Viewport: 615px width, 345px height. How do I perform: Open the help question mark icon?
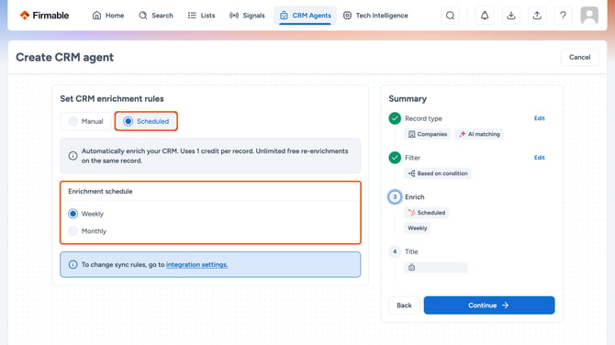click(x=563, y=16)
